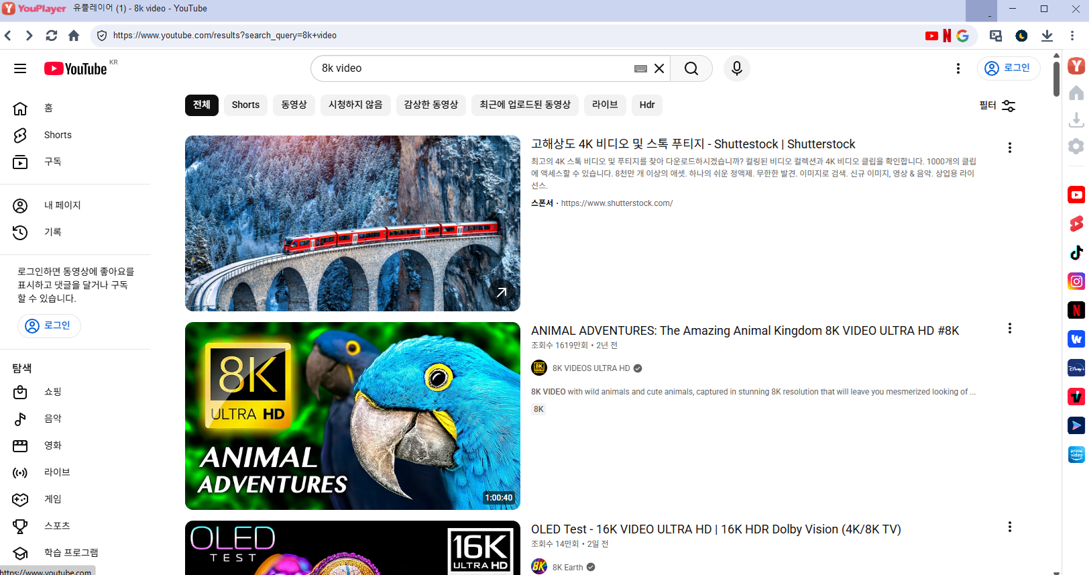This screenshot has width=1089, height=575.
Task: Open the Shutterstock sponsored result title
Action: tap(693, 144)
